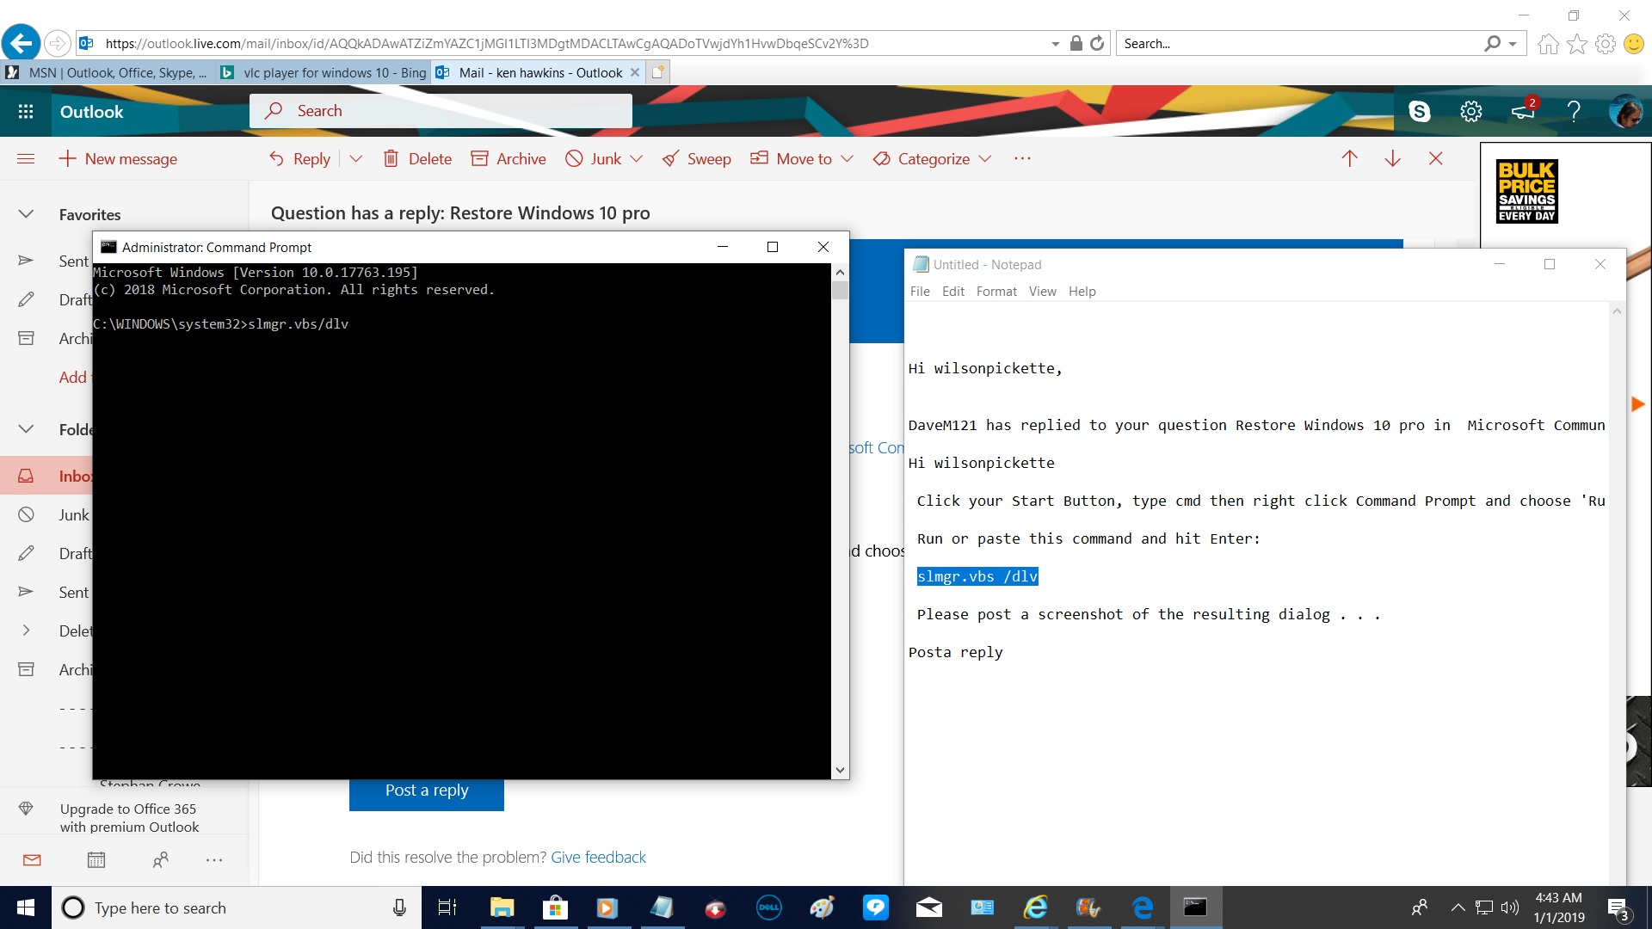Refresh the Internet Explorer page
The image size is (1652, 929).
[1097, 43]
